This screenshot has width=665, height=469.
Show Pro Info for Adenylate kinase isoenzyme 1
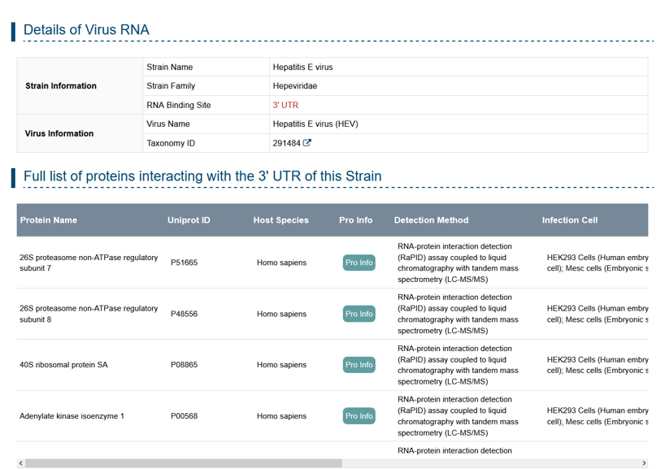(x=359, y=416)
